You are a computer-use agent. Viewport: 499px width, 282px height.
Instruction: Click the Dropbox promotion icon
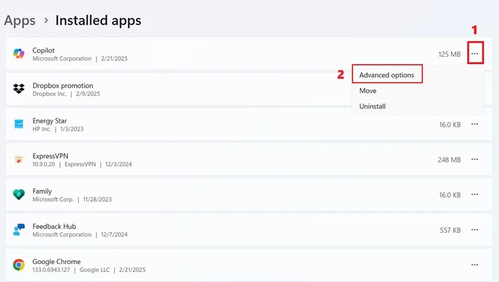click(19, 88)
